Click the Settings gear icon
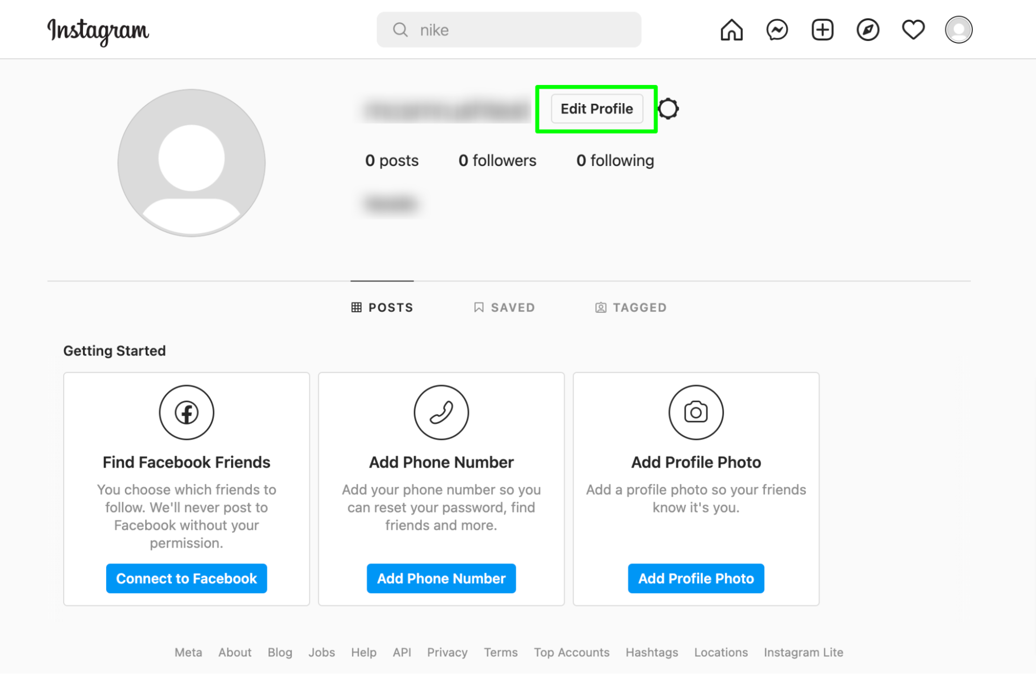Screen dimensions: 1036x674 669,108
